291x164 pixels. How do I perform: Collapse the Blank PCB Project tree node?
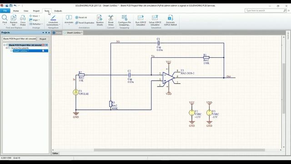5,45
